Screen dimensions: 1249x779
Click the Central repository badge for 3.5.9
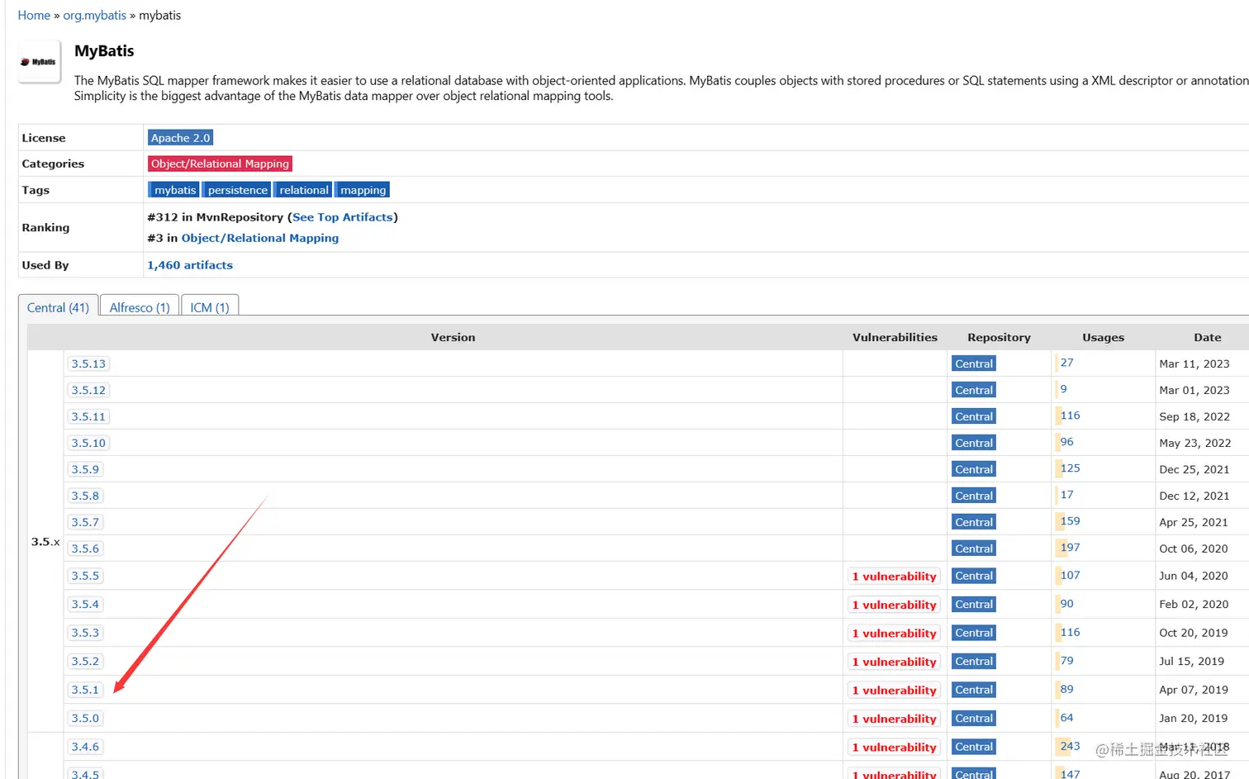(x=974, y=469)
